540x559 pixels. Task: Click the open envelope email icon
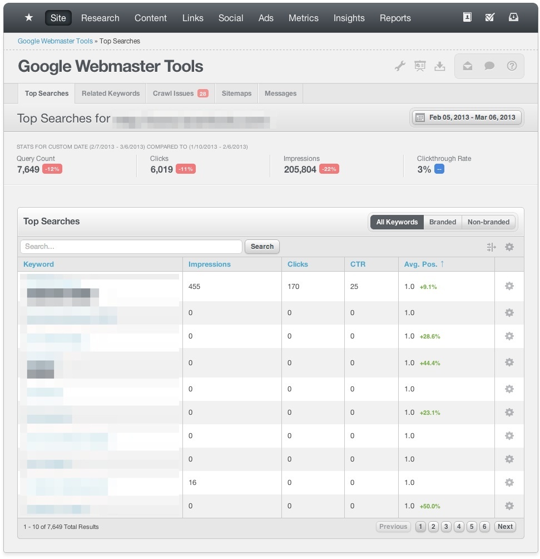pos(467,66)
